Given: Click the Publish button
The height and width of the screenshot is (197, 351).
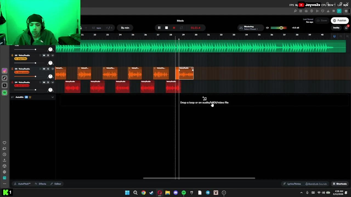Looking at the screenshot, I should (x=340, y=21).
